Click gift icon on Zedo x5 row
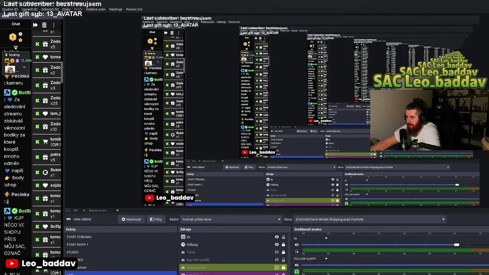 [45, 44]
